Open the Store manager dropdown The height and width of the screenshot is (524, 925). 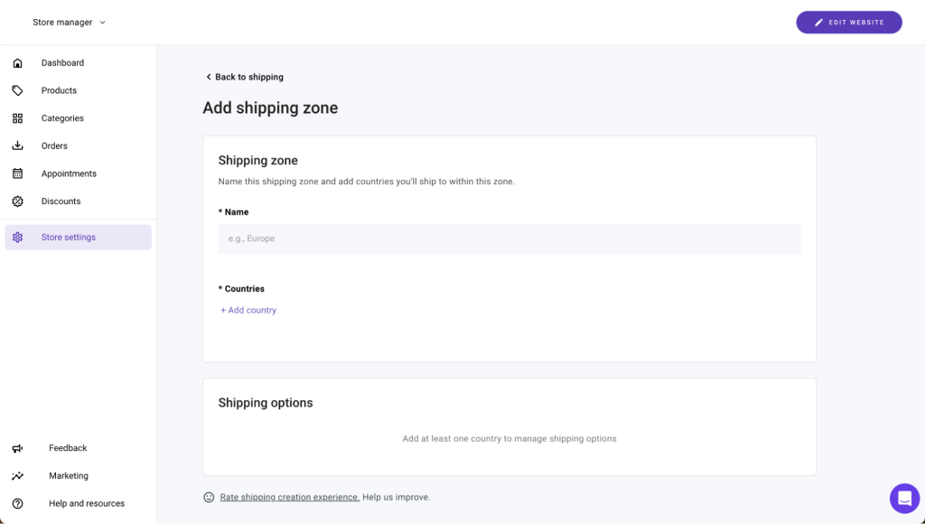pos(63,22)
